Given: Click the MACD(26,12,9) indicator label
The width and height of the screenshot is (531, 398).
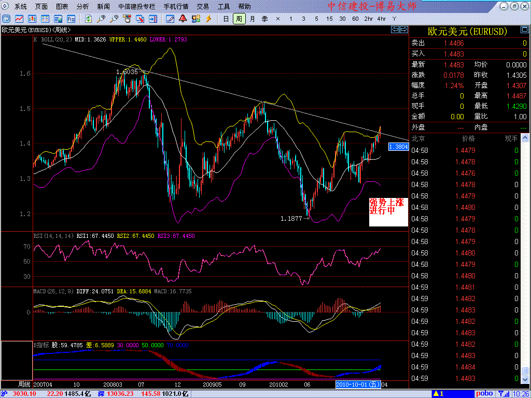Looking at the screenshot, I should click(x=53, y=291).
